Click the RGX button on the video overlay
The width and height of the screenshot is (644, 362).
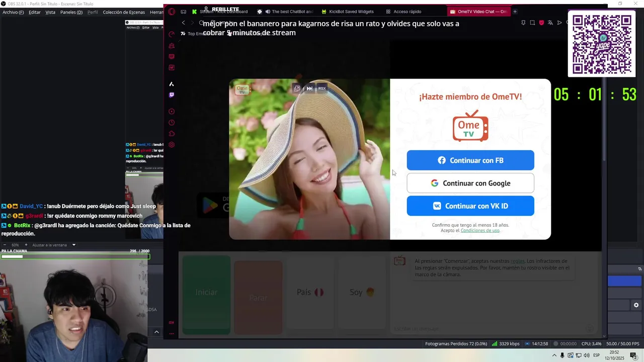click(322, 88)
